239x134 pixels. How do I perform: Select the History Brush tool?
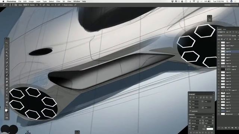(7, 72)
